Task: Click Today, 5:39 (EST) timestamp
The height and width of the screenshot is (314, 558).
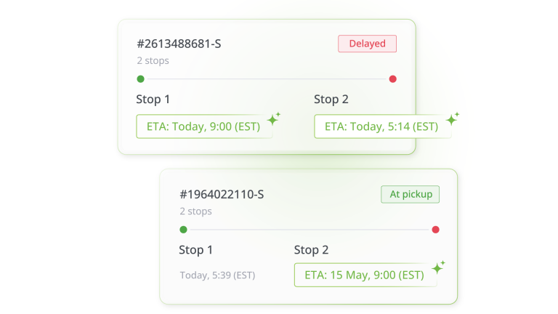Action: (217, 275)
